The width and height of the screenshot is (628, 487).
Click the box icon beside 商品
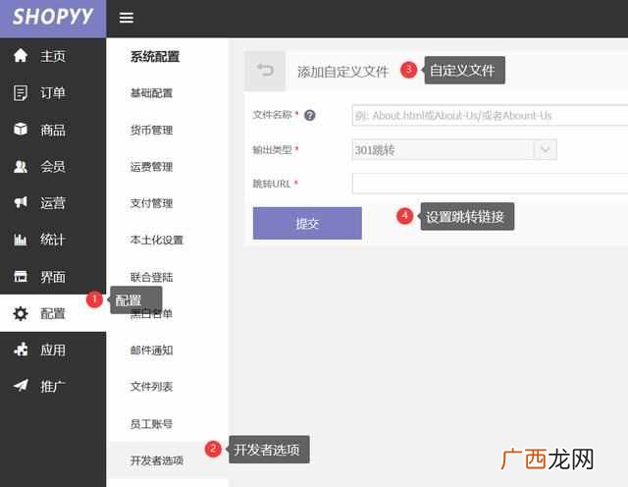click(x=21, y=130)
